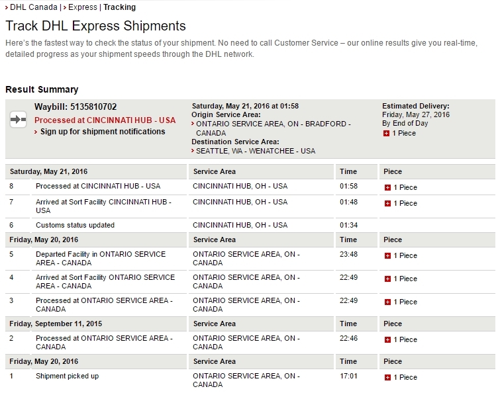Click the plus icon for event 3 Processed at Ontario

tap(388, 302)
